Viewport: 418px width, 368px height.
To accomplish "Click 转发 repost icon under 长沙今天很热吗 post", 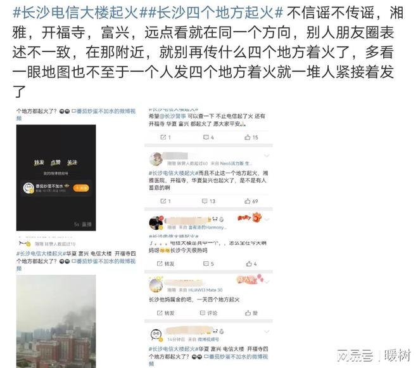I will pyautogui.click(x=160, y=264).
